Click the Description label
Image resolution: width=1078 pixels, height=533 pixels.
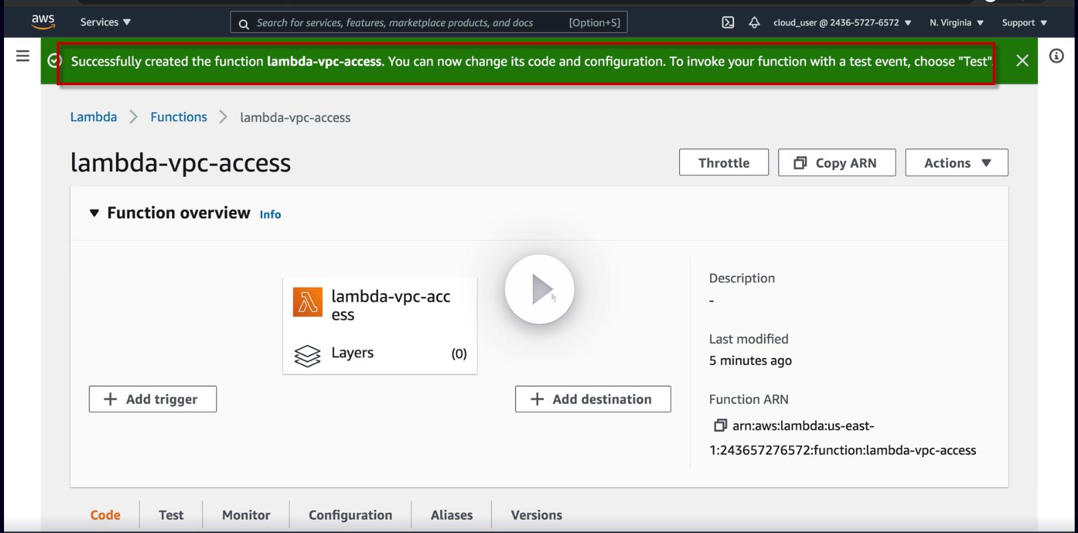(x=742, y=278)
